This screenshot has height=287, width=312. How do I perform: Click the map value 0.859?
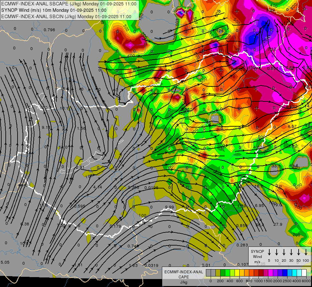[x=242, y=225]
